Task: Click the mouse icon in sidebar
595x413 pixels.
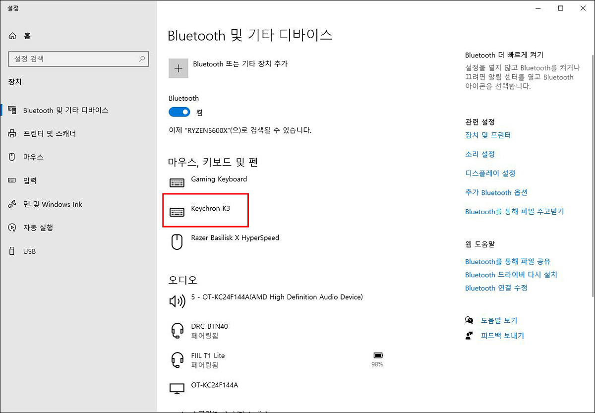Action: [x=12, y=157]
